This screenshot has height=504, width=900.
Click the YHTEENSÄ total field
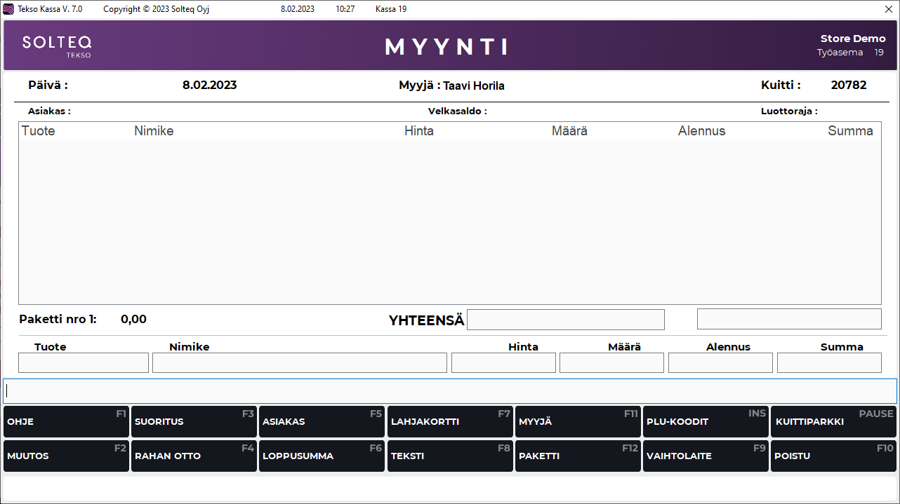[x=565, y=320]
